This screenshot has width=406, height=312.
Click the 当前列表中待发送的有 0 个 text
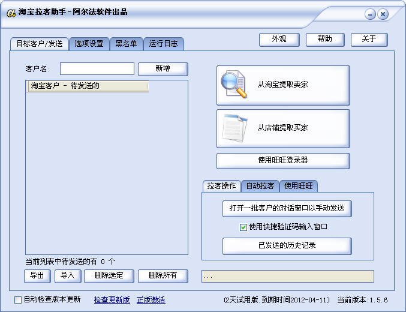(x=70, y=262)
